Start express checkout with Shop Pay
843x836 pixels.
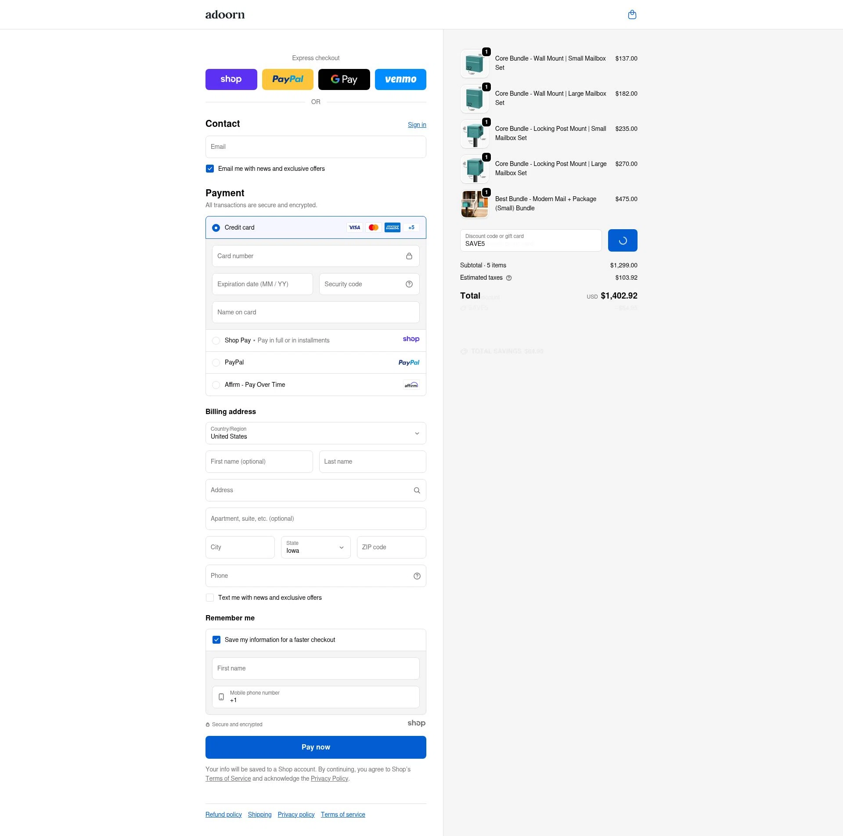231,79
